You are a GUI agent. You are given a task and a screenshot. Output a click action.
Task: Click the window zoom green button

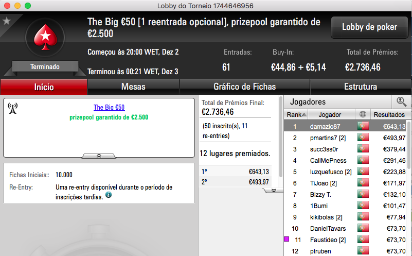(28, 6)
